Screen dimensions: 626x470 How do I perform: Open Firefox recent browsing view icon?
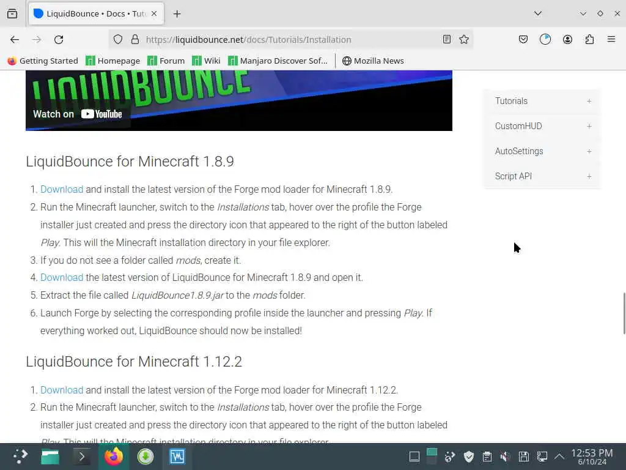click(12, 13)
